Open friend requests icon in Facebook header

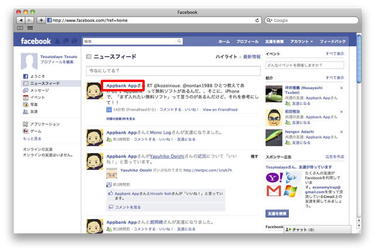(57, 41)
